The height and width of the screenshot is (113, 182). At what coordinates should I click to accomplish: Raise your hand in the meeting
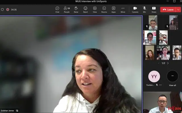[76, 10]
